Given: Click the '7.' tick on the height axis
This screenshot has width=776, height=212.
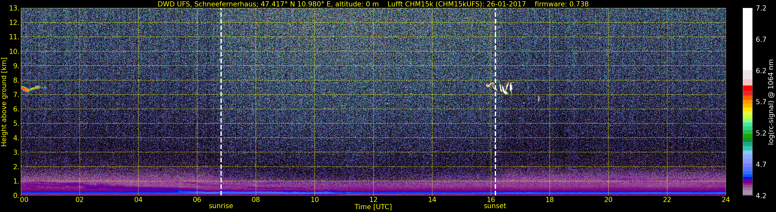Looking at the screenshot, I should point(16,95).
